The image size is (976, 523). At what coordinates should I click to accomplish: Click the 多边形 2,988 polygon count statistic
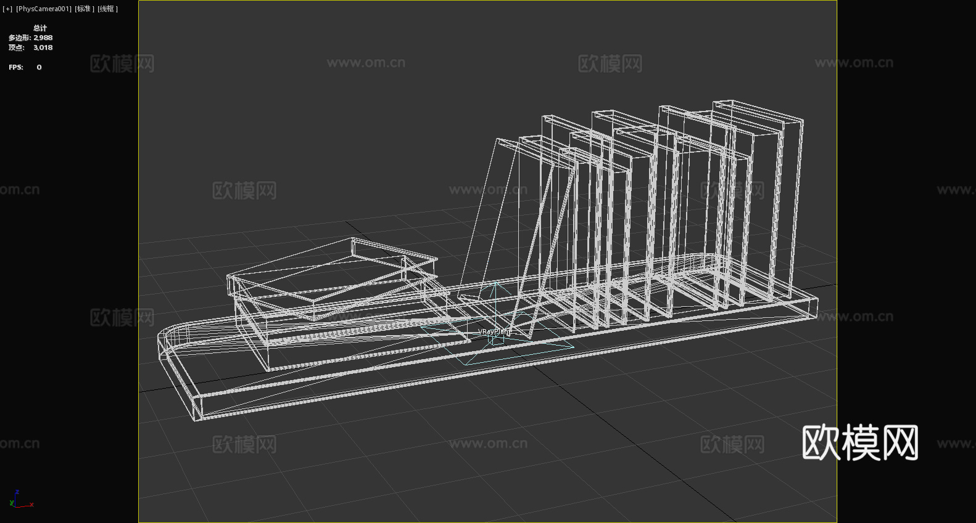pyautogui.click(x=31, y=38)
